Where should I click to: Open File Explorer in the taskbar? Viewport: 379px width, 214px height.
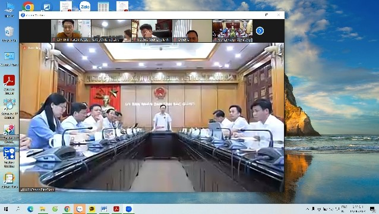(x=43, y=209)
